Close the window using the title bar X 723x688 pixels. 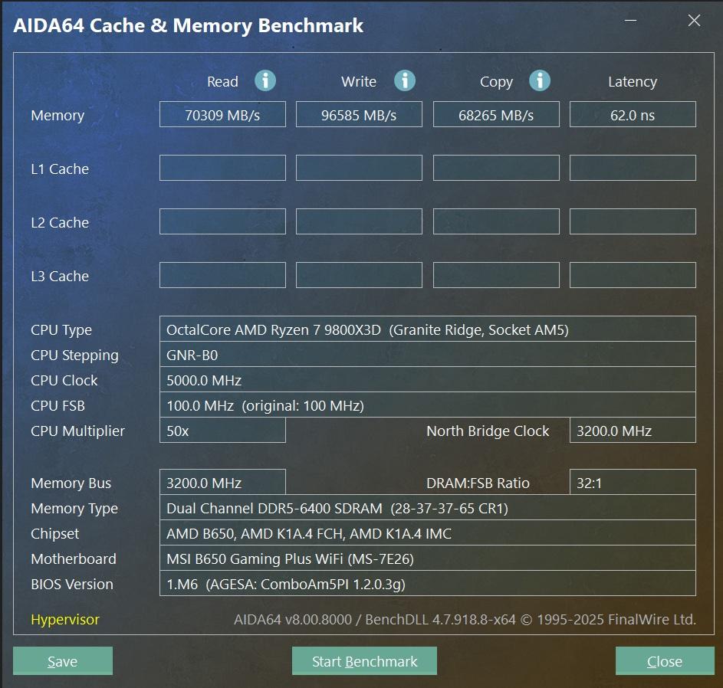coord(694,21)
